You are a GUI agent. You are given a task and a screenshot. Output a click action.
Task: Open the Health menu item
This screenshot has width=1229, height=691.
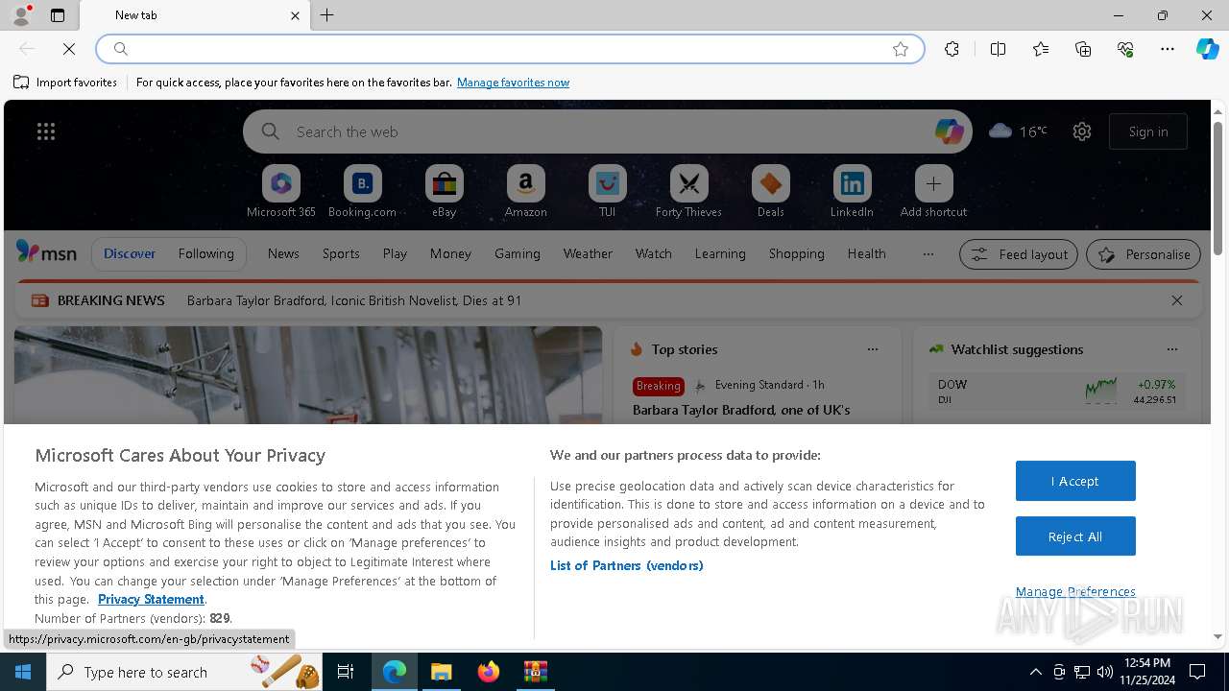[x=866, y=253]
